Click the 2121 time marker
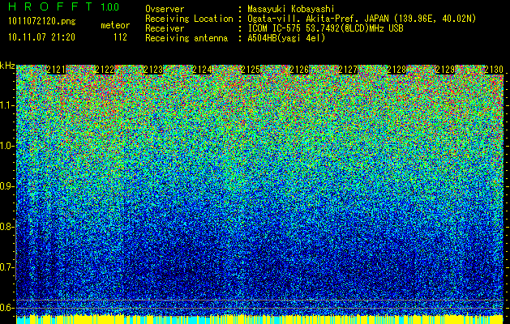Screen dimensions: 510x324 click(x=56, y=70)
